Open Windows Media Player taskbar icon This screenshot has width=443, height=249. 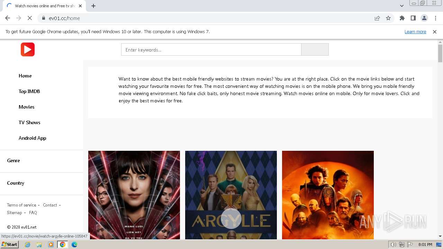[x=51, y=245]
